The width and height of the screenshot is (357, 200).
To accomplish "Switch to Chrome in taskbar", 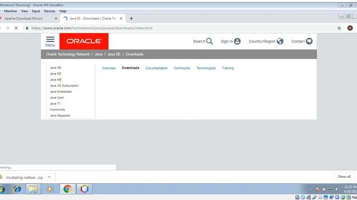I will click(67, 189).
